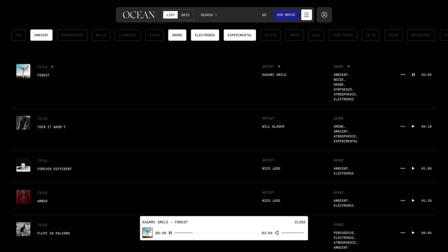Open more options for Forest track
Image resolution: width=448 pixels, height=252 pixels.
click(x=403, y=75)
